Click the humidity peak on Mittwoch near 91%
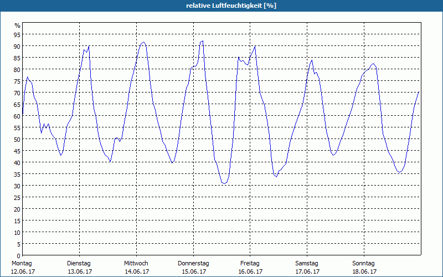Image resolution: width=443 pixels, height=277 pixels. click(143, 42)
